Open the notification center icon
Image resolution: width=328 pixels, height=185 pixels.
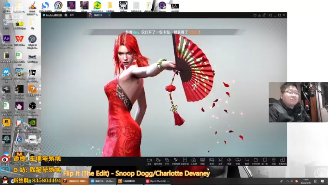pos(322,181)
